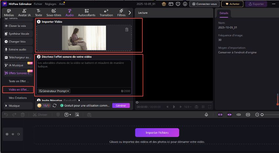Toggle the purple timeline link button
Viewport: 279px width, 153px height.
click(x=220, y=115)
